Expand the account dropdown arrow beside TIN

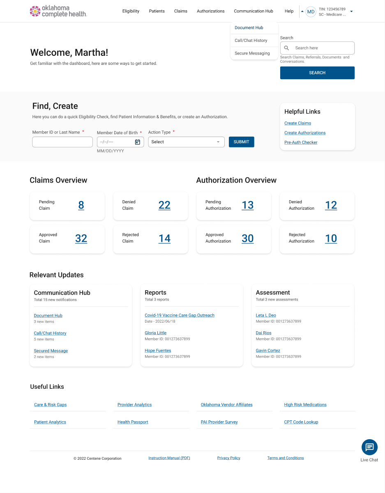coord(351,11)
